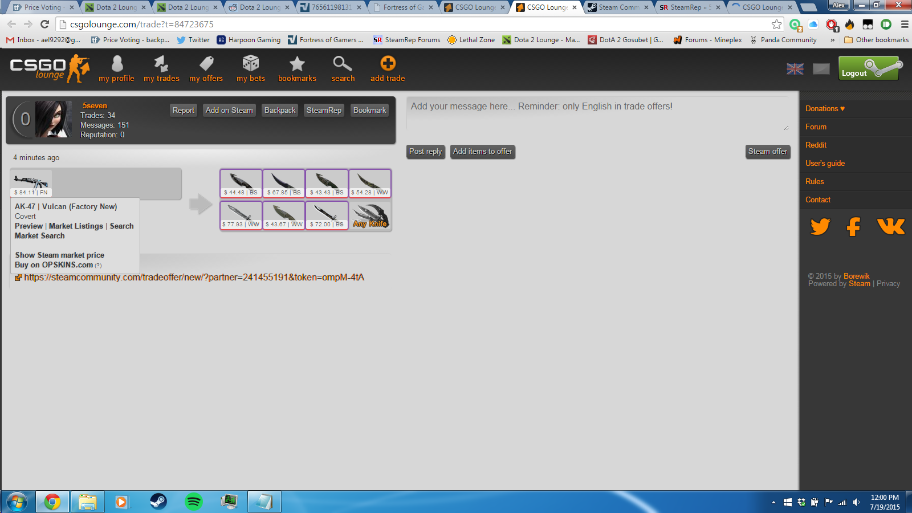Open the steamcommunity trade offer link

click(194, 278)
